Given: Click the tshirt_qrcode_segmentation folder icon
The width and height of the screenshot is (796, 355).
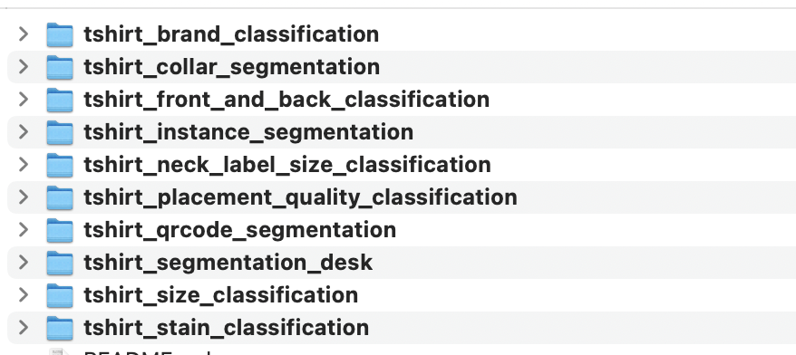Looking at the screenshot, I should coord(60,230).
